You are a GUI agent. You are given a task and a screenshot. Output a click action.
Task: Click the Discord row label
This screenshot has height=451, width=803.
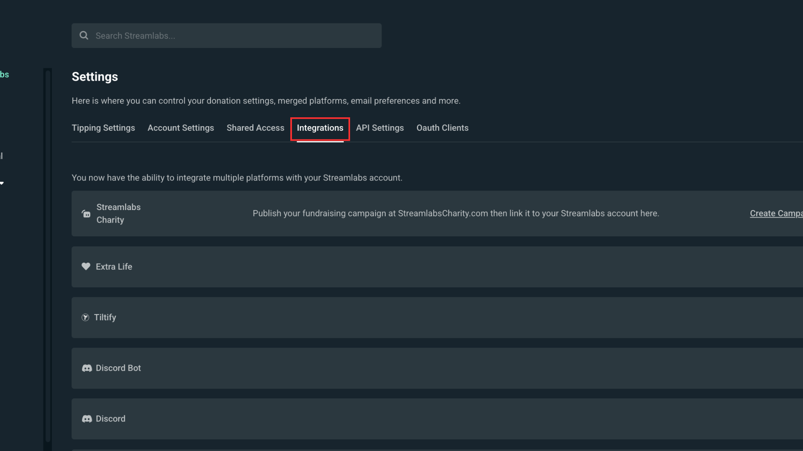click(110, 418)
